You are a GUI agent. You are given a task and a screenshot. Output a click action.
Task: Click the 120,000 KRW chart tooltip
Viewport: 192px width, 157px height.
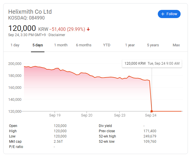pos(152,63)
